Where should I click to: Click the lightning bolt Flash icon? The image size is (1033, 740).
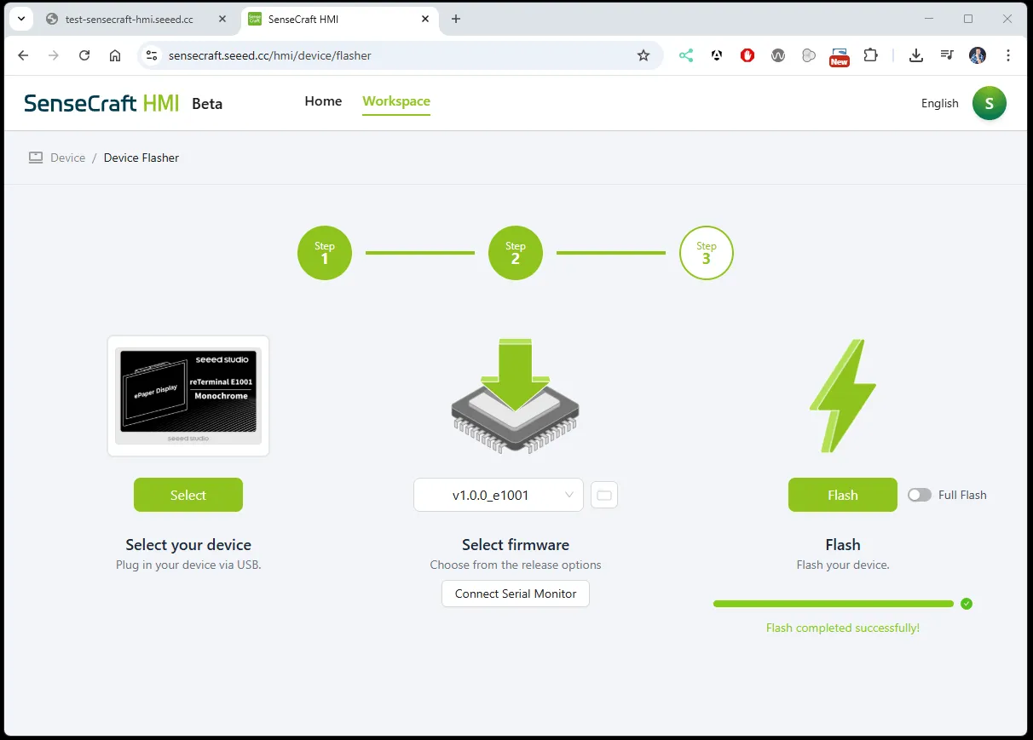tap(842, 396)
